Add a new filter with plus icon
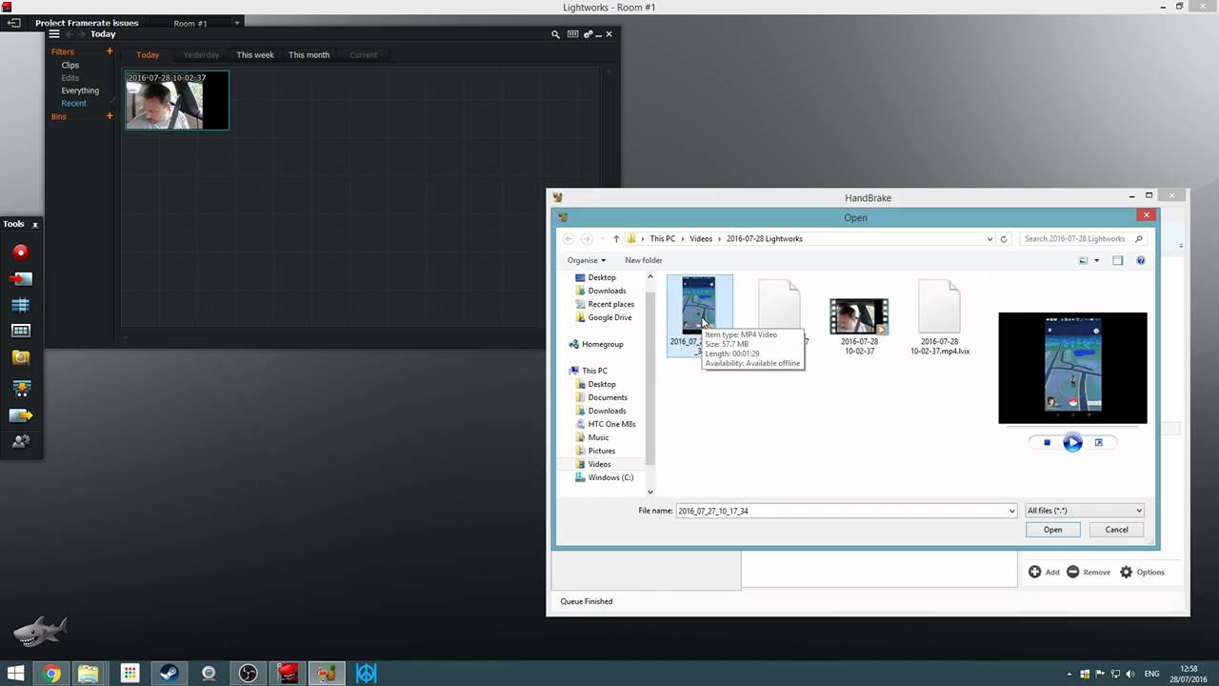Image resolution: width=1219 pixels, height=686 pixels. click(110, 51)
